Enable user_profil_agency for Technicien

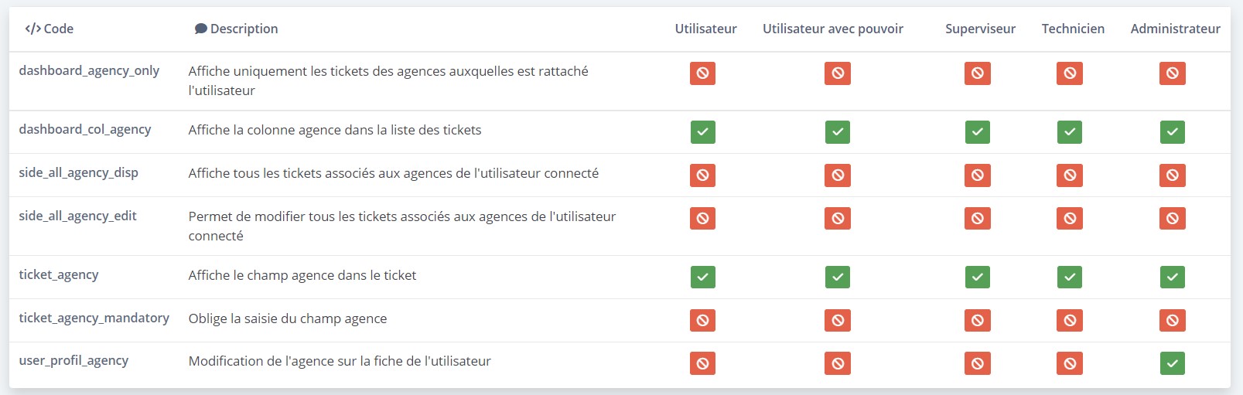(x=1069, y=363)
